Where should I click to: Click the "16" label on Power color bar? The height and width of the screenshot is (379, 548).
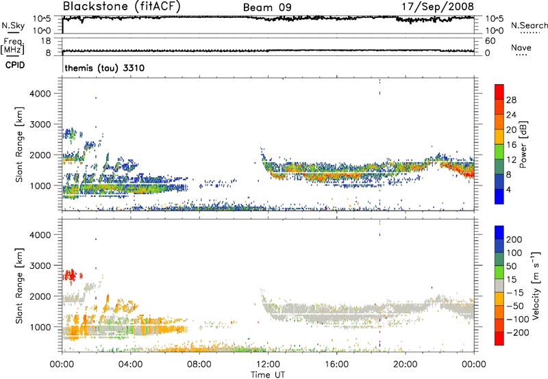pos(511,145)
